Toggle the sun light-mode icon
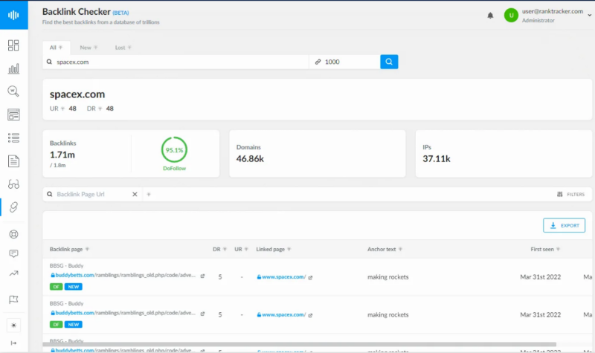595x353 pixels. [x=13, y=326]
